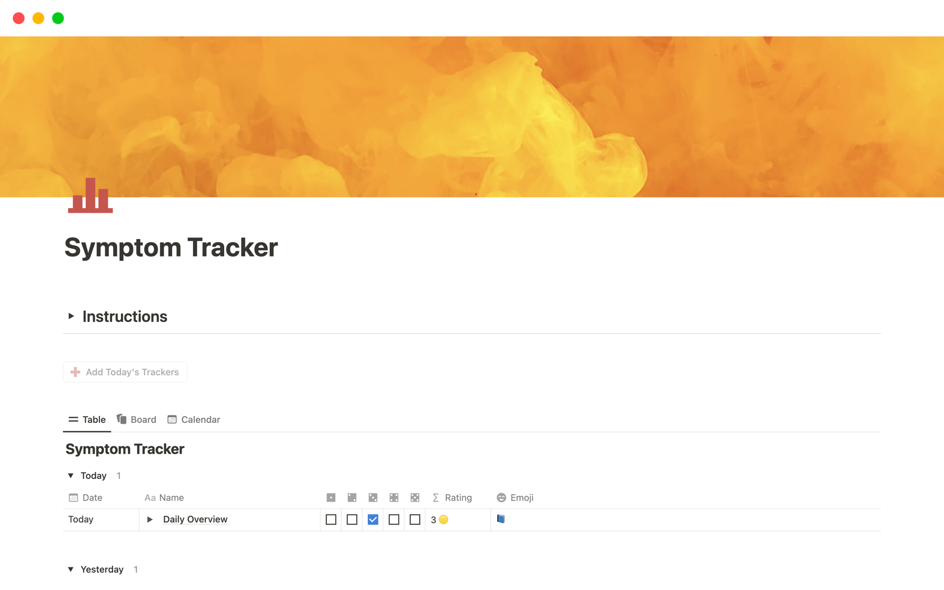Select the Today grouped row label

click(x=93, y=475)
